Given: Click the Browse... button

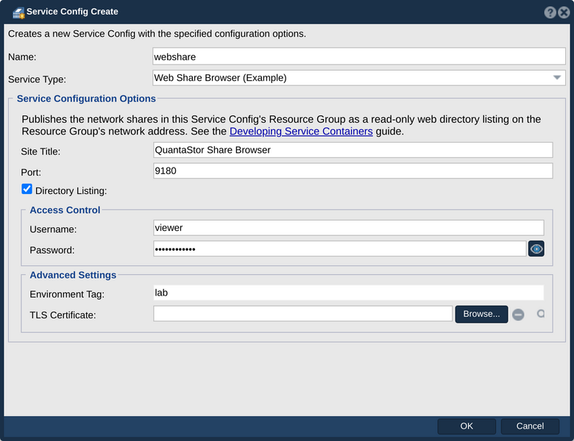Looking at the screenshot, I should point(481,314).
